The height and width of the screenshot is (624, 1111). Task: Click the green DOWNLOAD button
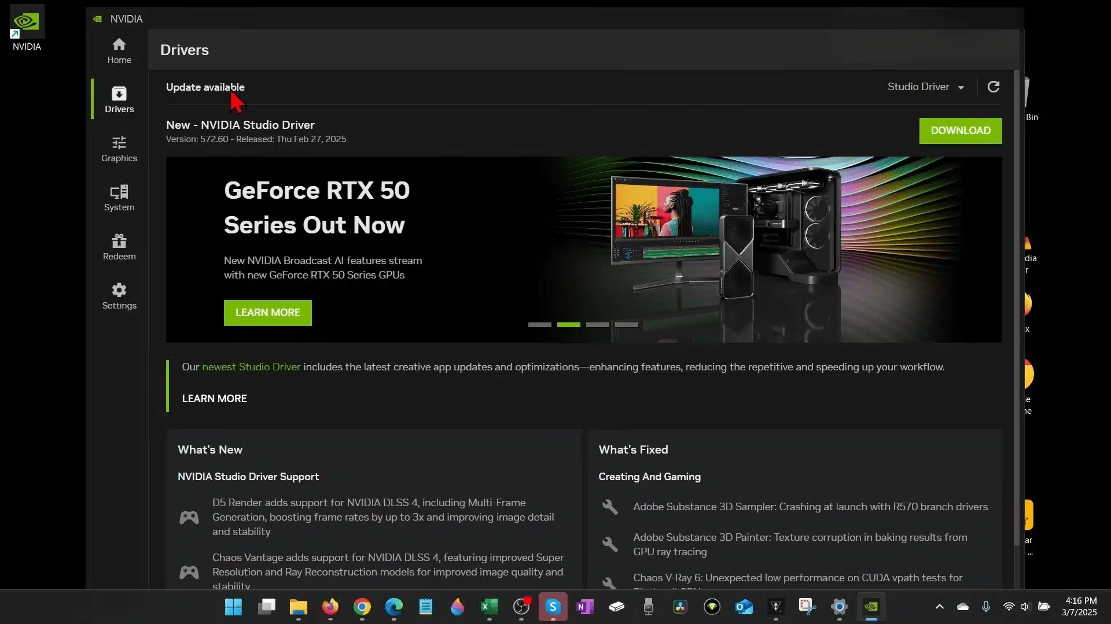[x=961, y=131]
